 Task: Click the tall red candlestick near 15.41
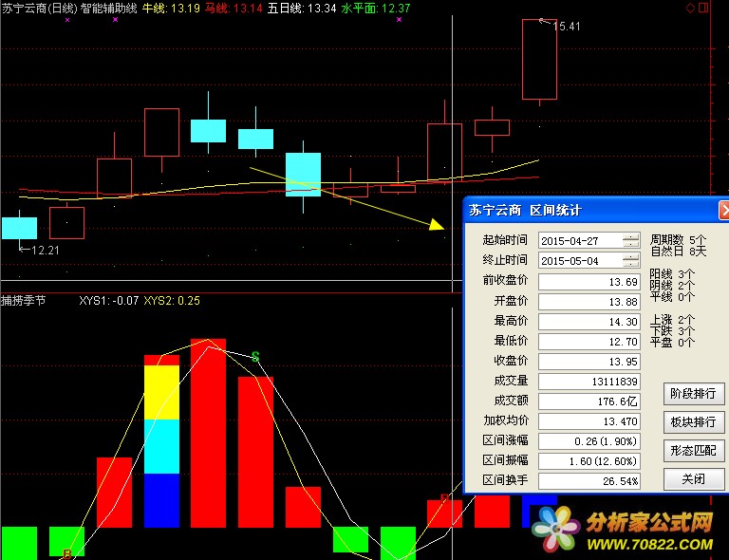pyautogui.click(x=539, y=60)
